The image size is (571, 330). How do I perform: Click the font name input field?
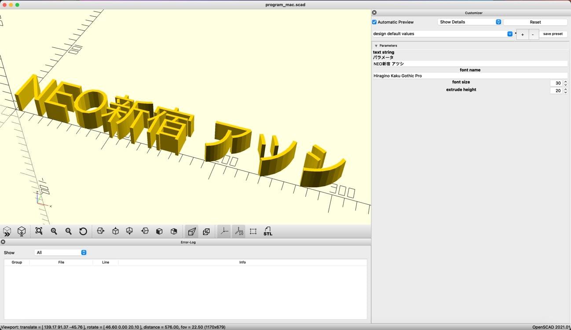tap(470, 76)
